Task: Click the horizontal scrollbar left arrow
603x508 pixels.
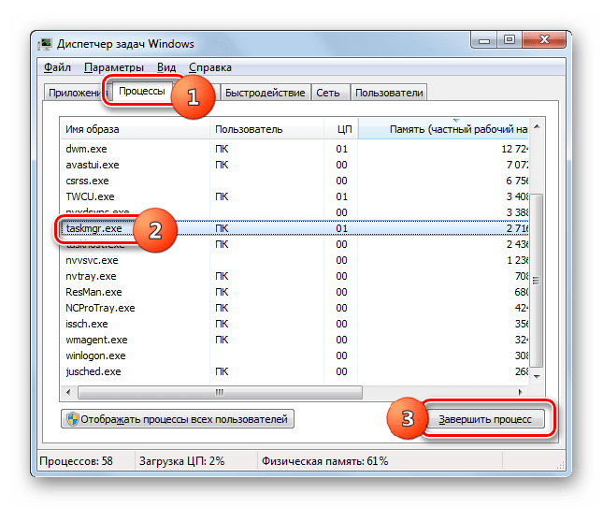Action: (x=68, y=392)
